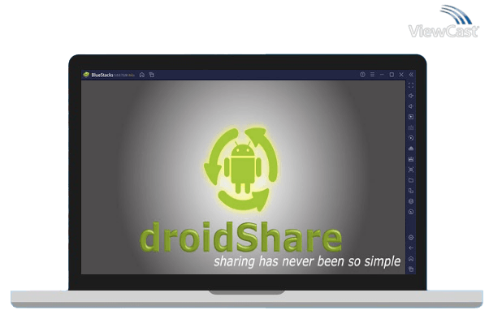Click the boxed play-arrow icon in the sidebar
489x336 pixels.
pos(411,117)
